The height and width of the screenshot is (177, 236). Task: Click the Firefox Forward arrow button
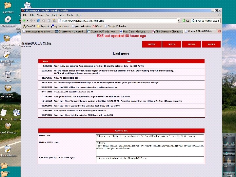(x=31, y=20)
